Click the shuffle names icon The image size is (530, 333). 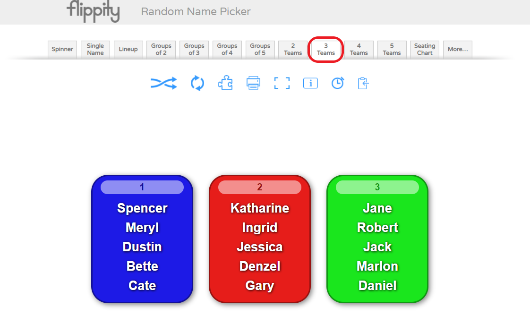click(163, 83)
